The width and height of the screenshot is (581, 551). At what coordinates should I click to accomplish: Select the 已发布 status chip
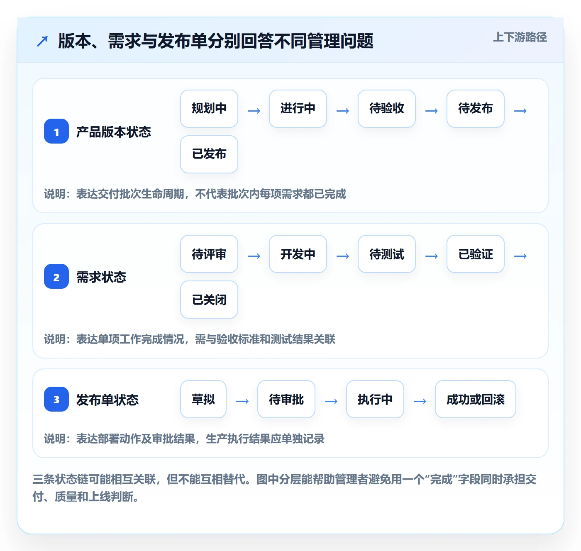pos(209,154)
